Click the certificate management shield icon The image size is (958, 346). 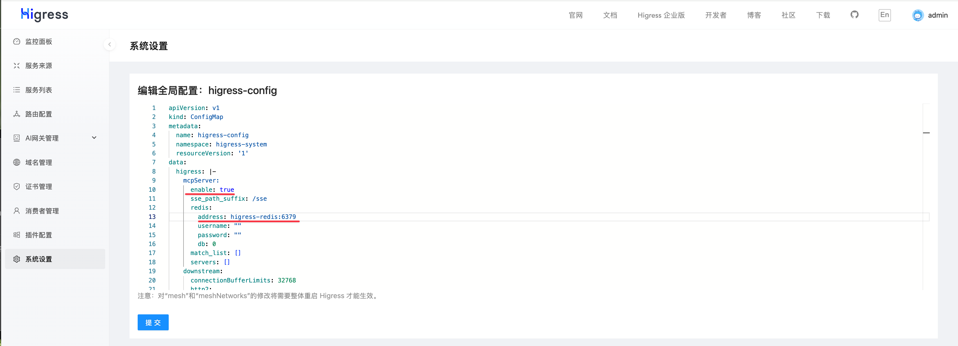[17, 187]
